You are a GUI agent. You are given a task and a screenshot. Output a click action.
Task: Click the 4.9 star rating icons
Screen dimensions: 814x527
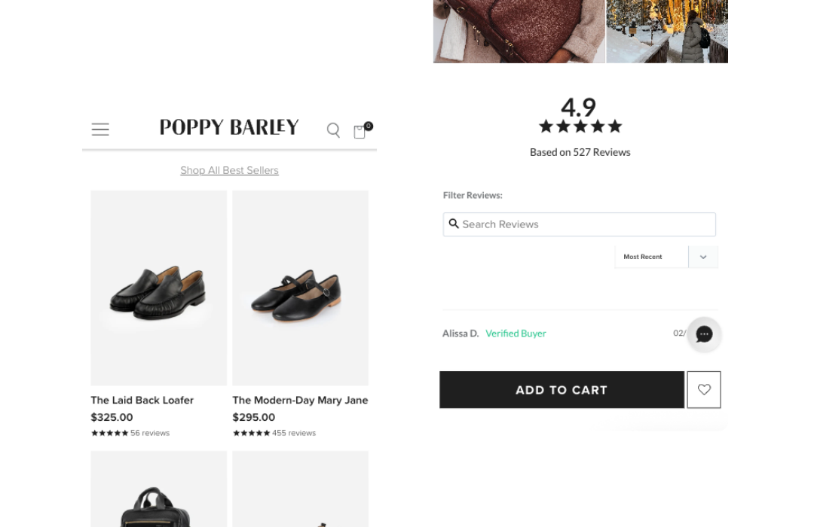(580, 126)
